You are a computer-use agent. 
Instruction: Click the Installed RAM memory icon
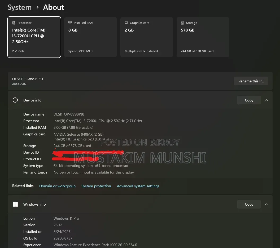[x=70, y=23]
